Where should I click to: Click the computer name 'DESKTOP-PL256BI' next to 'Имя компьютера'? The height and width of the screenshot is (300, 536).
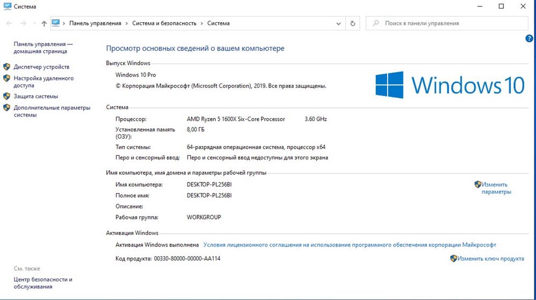pos(209,184)
